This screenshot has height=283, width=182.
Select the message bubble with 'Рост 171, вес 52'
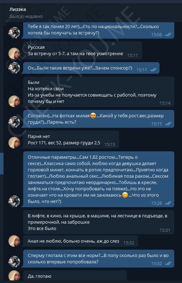pyautogui.click(x=71, y=140)
